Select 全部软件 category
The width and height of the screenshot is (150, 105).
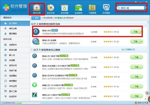(15, 45)
